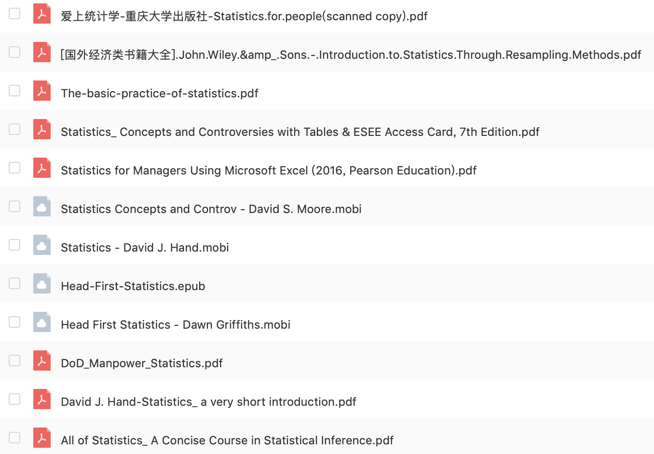Viewport: 654px width, 454px height.
Task: Click PDF icon for All of Statistics file
Action: (42, 438)
